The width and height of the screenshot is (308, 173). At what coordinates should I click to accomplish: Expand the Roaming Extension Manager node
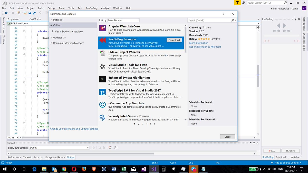click(51, 43)
